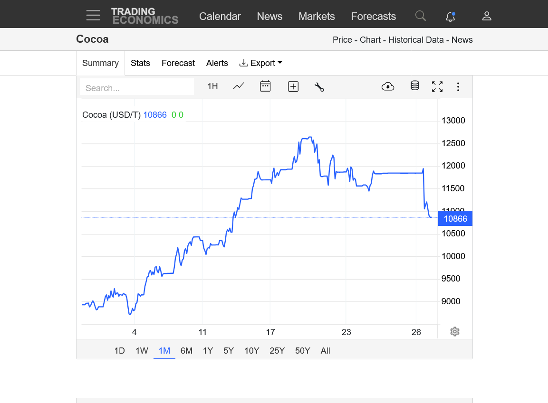Screen dimensions: 548x403
Task: Open the three-dot more options menu
Action: (x=458, y=87)
